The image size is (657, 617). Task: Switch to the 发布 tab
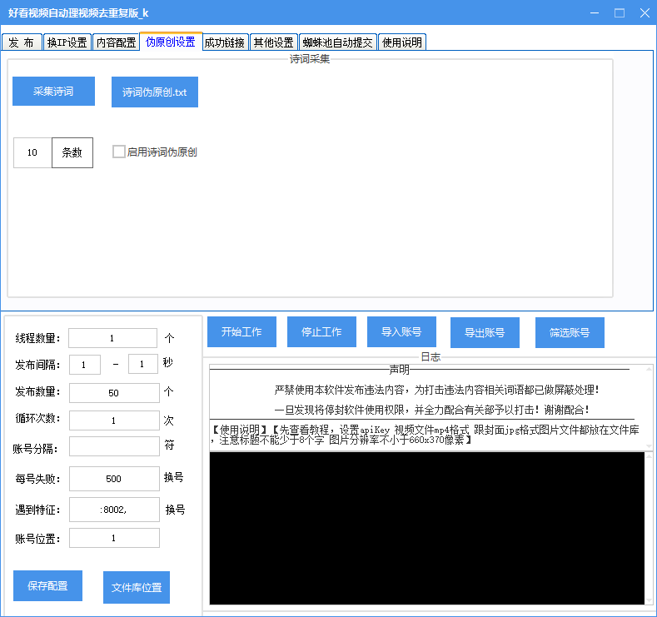(x=22, y=42)
